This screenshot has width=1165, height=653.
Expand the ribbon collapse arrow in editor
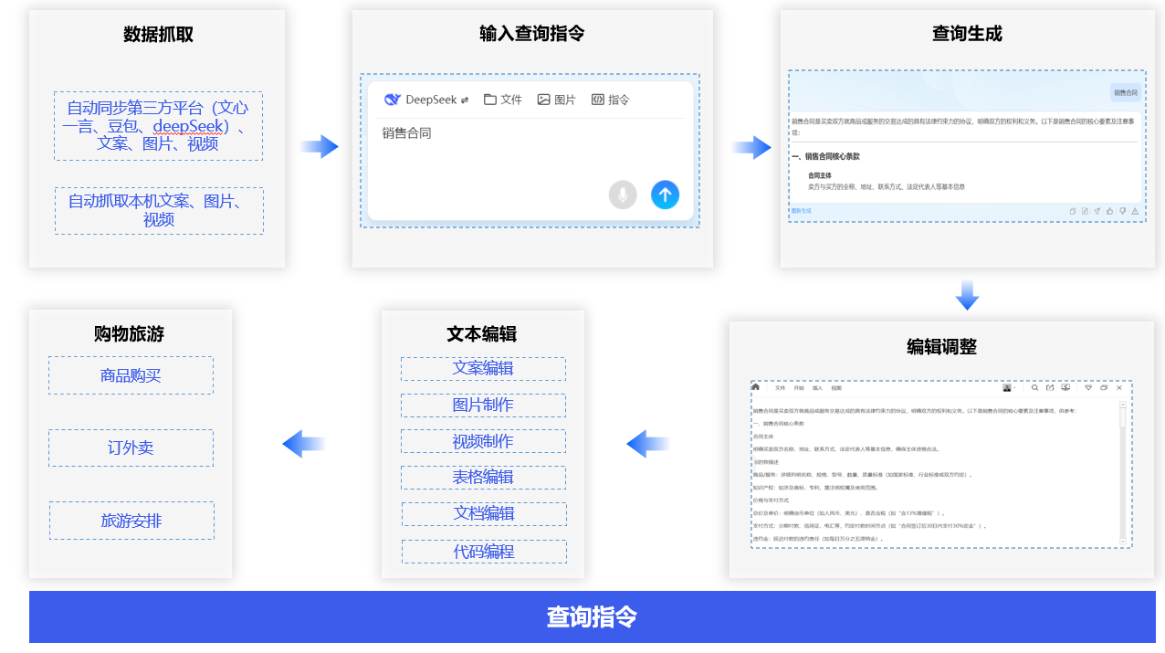[x=1088, y=387]
